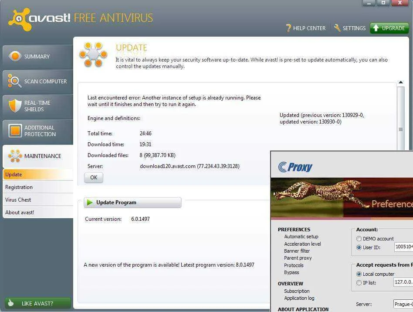Click the 'updated version: 130930-0' text

pos(311,122)
